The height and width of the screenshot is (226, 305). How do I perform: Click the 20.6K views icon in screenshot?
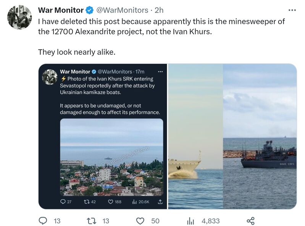(x=134, y=202)
